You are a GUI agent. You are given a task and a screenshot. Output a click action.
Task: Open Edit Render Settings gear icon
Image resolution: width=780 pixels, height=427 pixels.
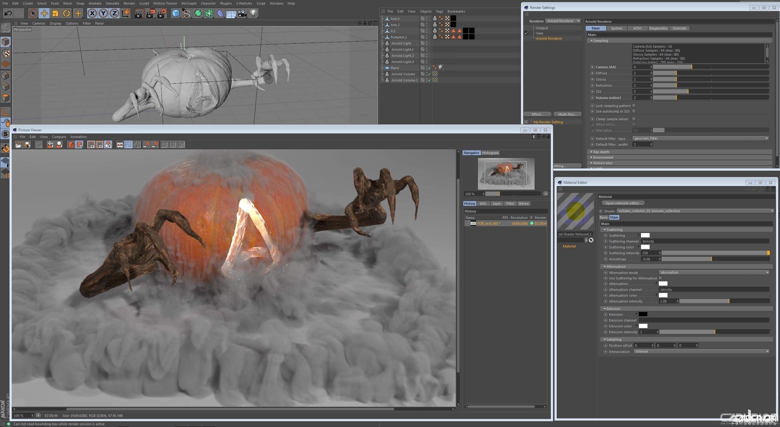point(162,13)
